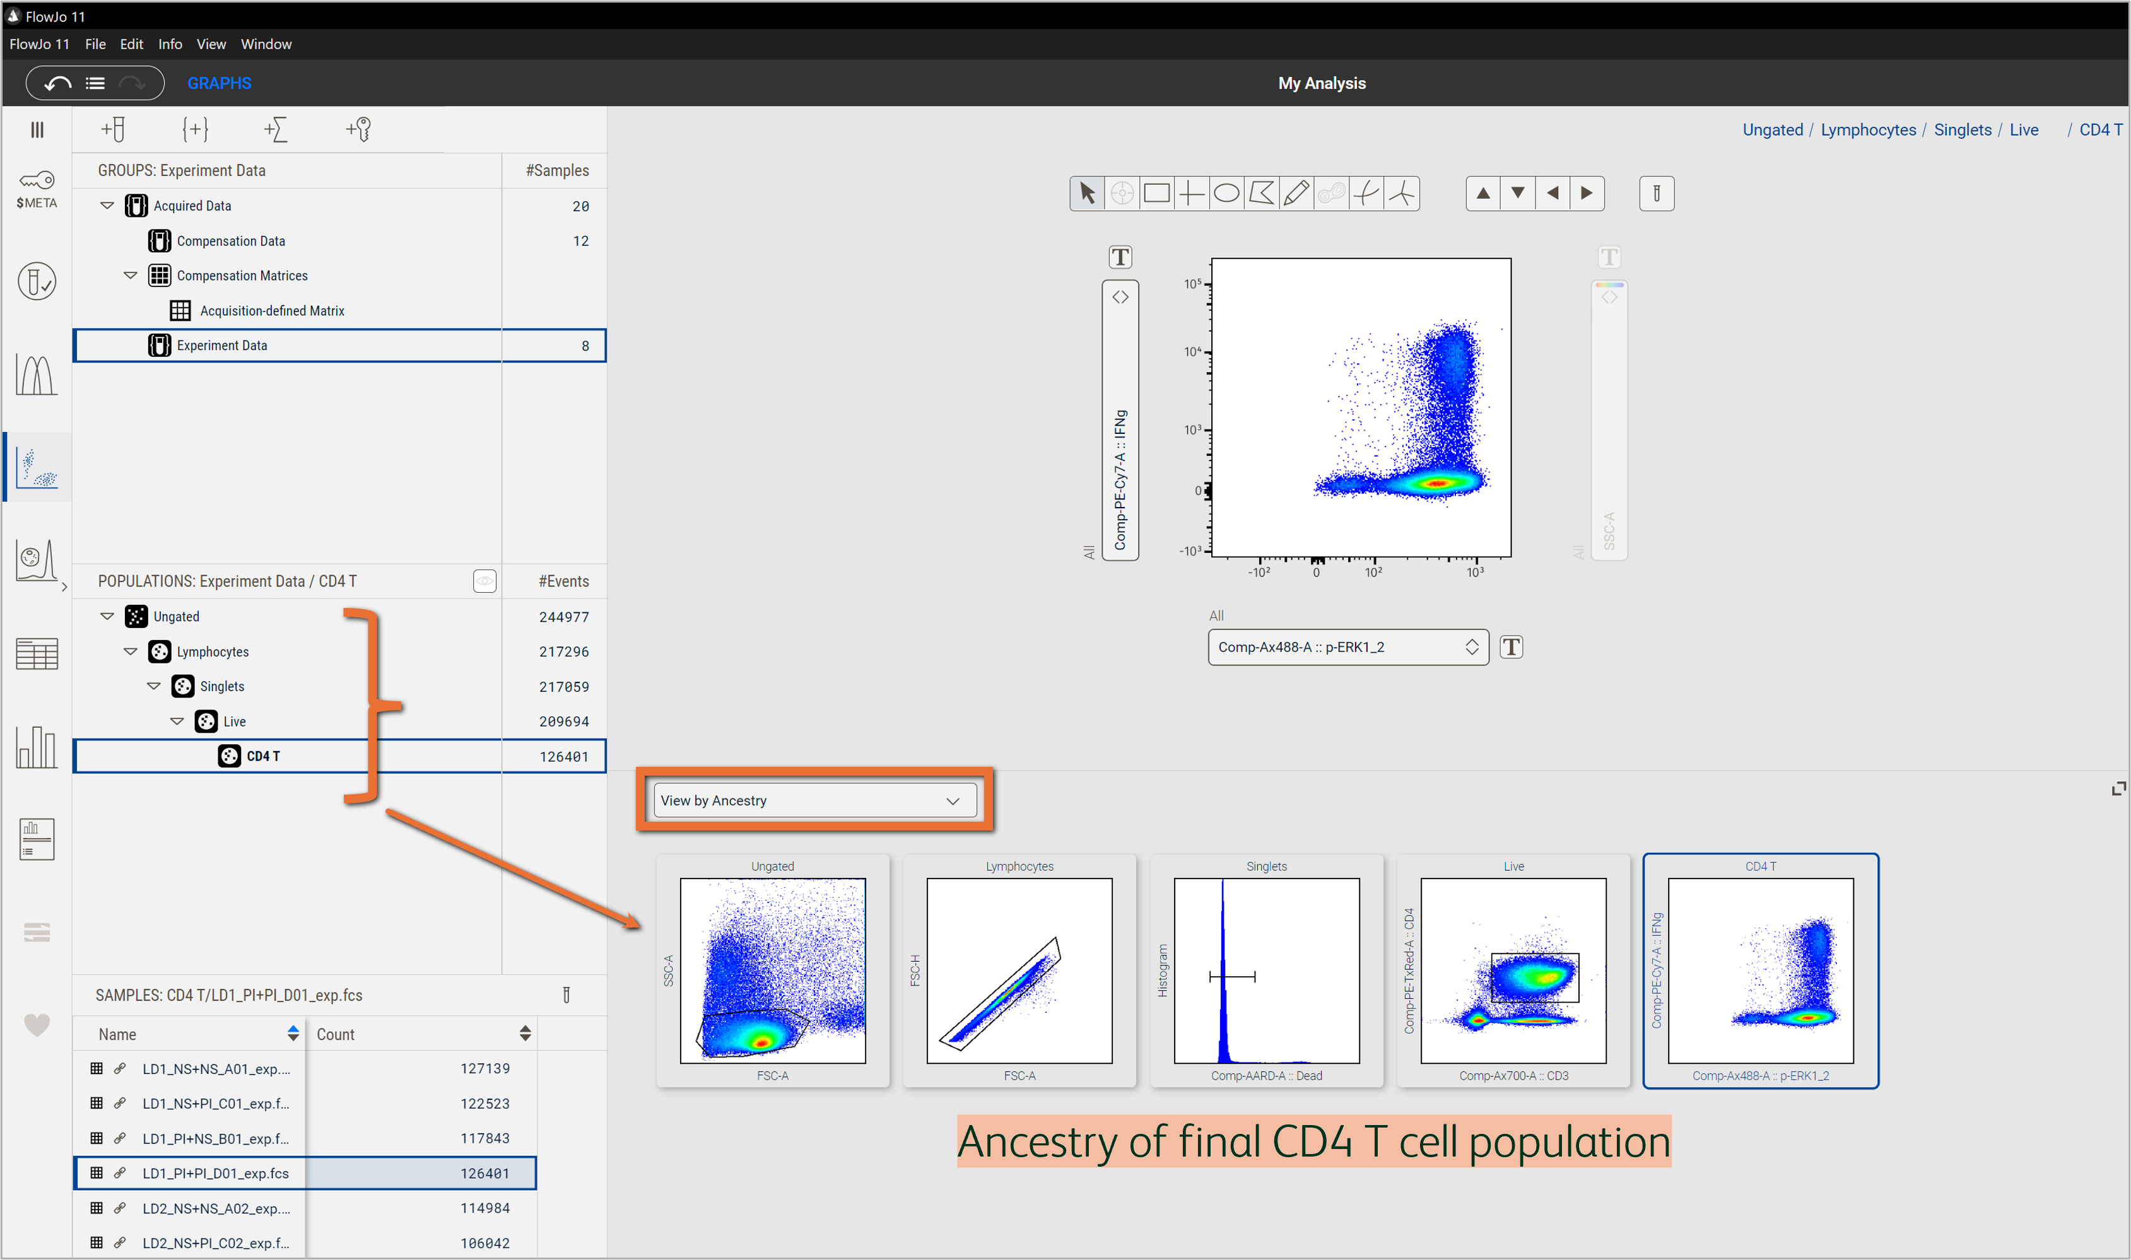This screenshot has width=2131, height=1260.
Task: Go to next sample with right arrow
Action: 1587,194
